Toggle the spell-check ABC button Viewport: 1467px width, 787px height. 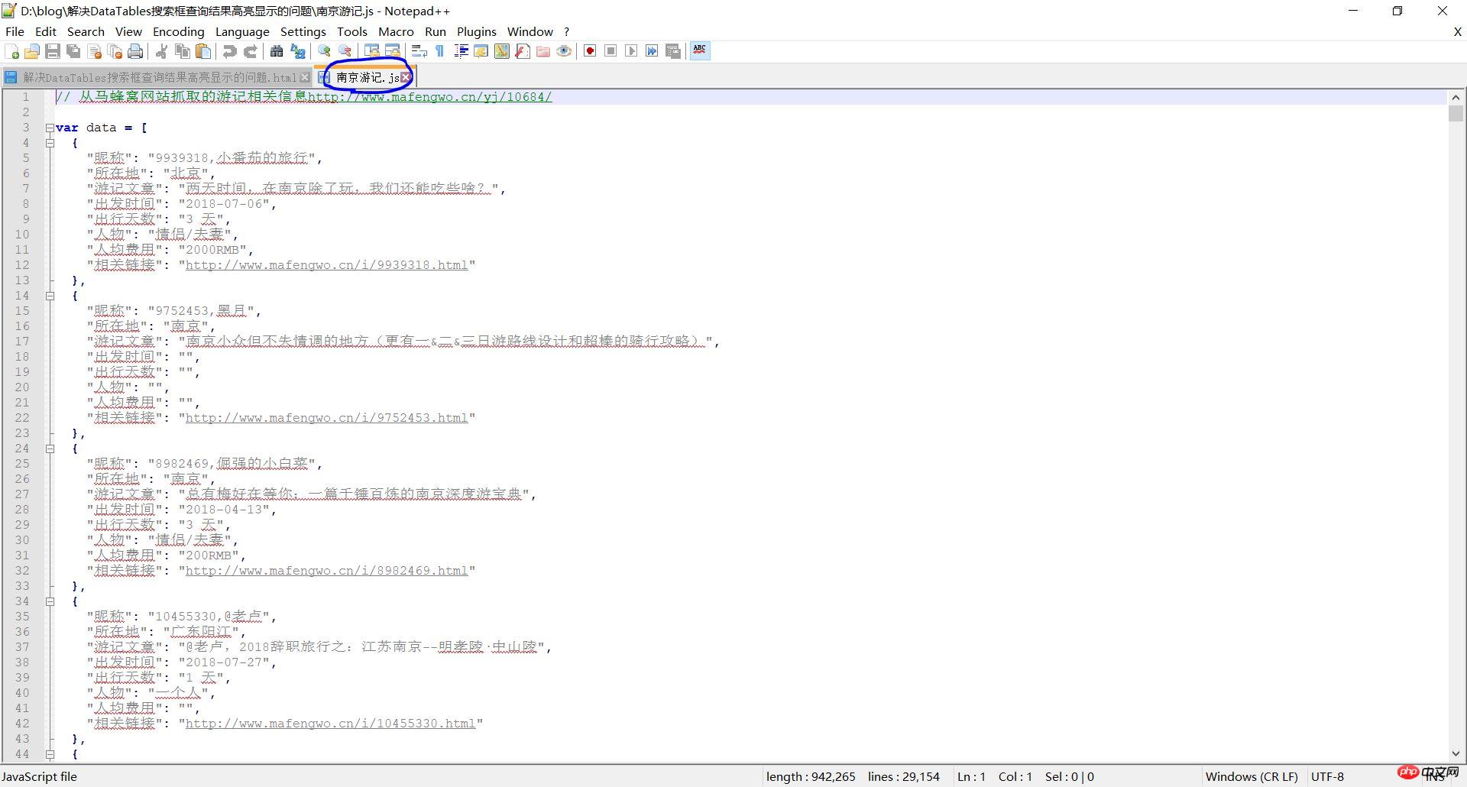pos(699,51)
